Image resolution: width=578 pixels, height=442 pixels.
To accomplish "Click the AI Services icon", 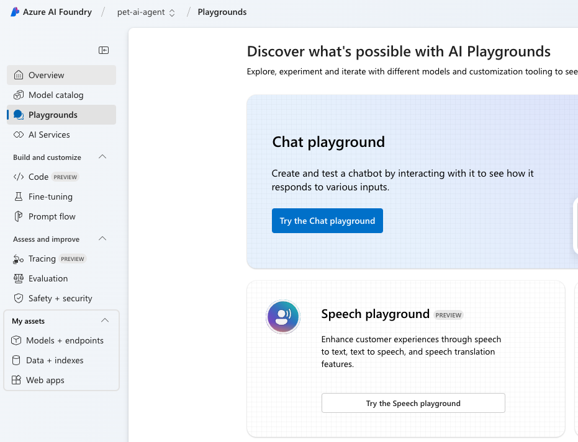I will point(19,135).
